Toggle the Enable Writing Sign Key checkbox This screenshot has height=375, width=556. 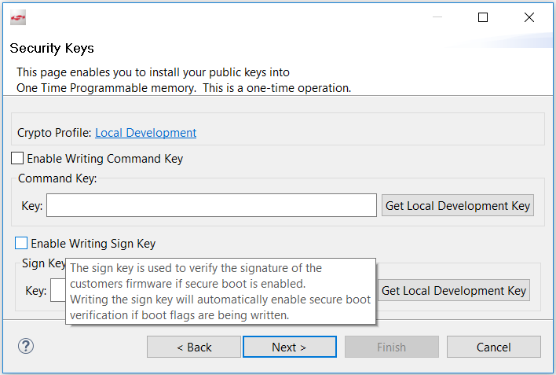click(x=21, y=244)
